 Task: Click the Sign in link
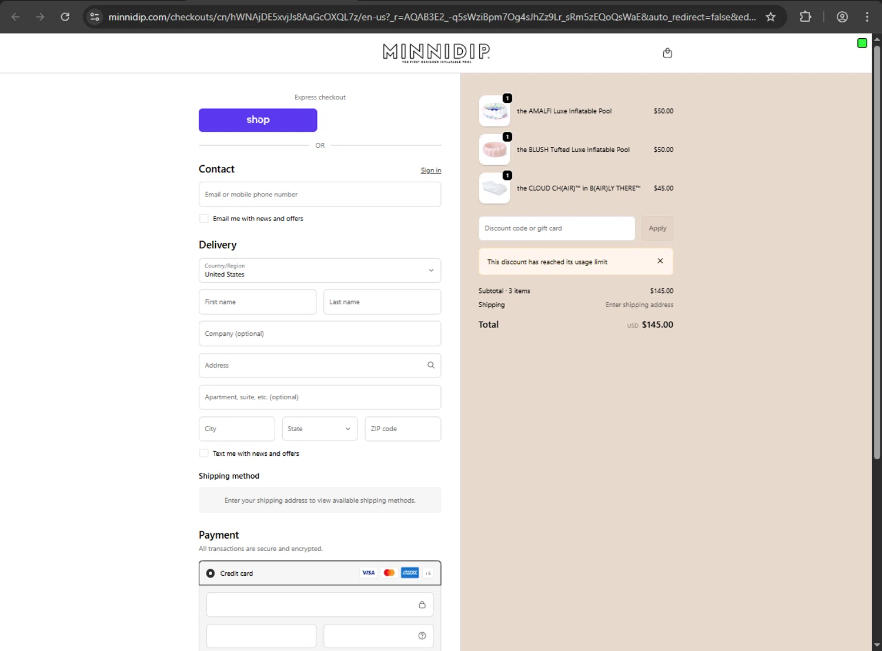point(431,171)
